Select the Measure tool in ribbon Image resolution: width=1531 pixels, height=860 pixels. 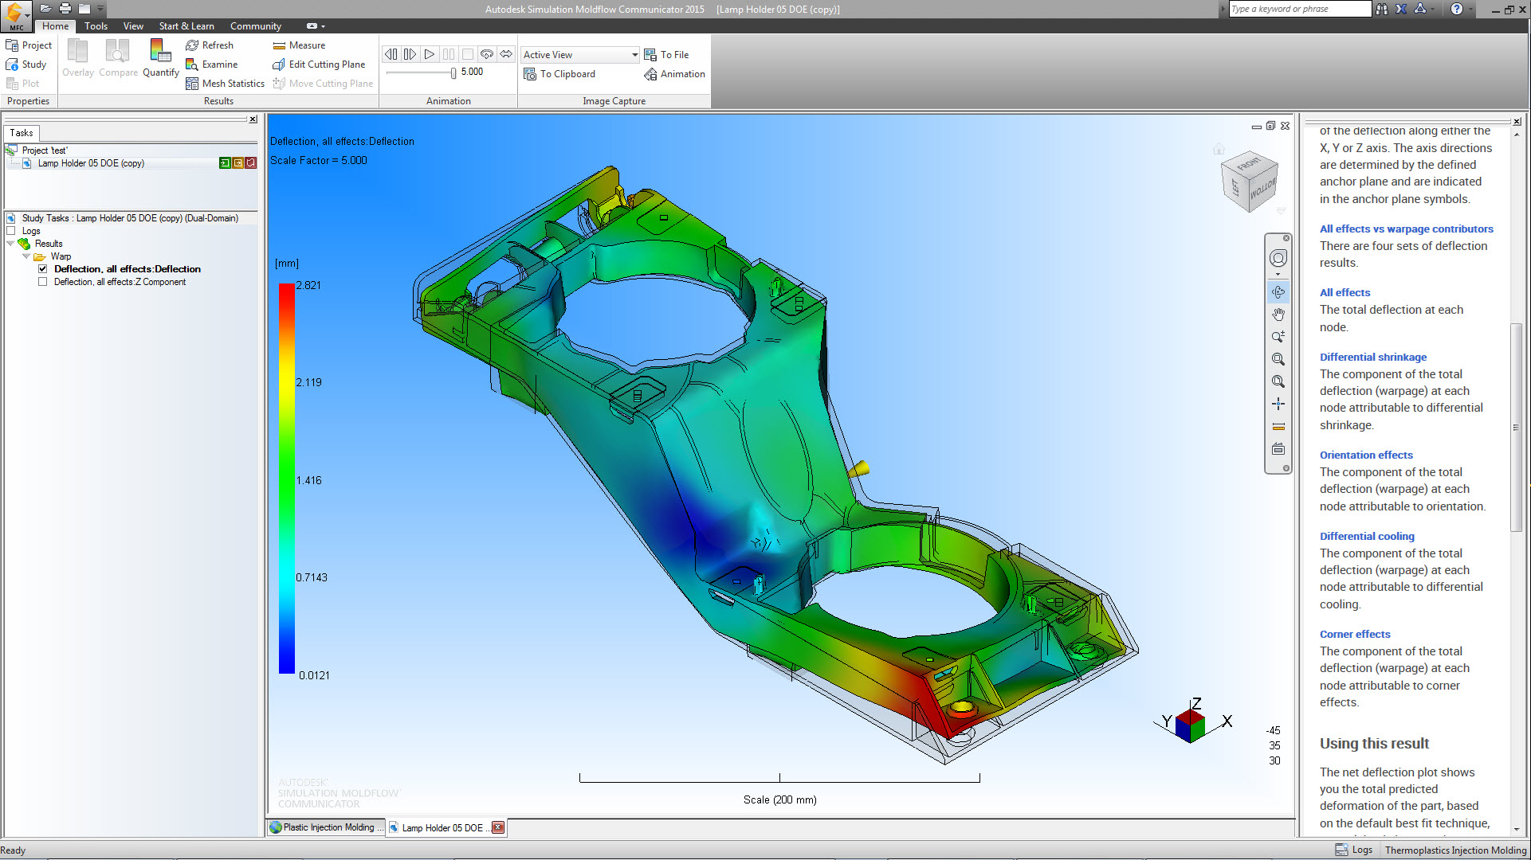click(299, 45)
